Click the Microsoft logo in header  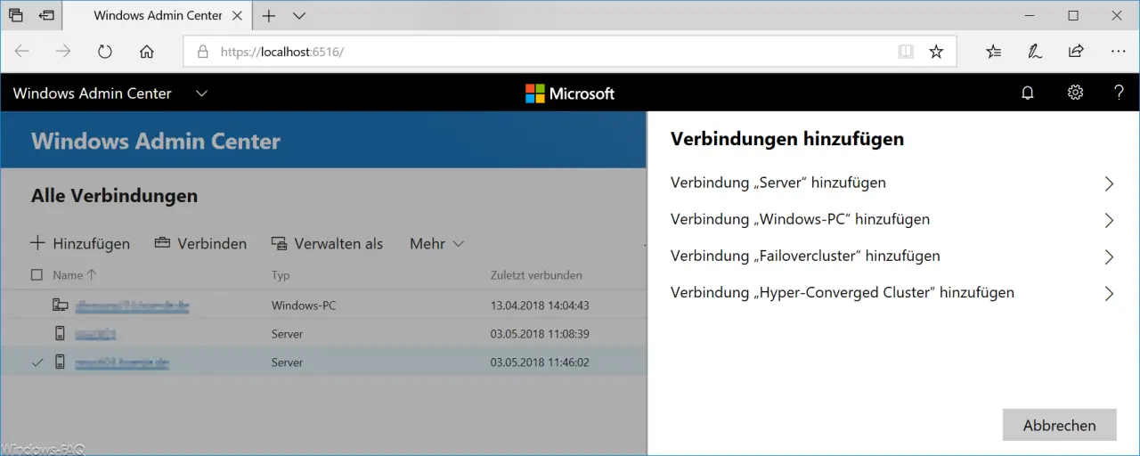[570, 94]
